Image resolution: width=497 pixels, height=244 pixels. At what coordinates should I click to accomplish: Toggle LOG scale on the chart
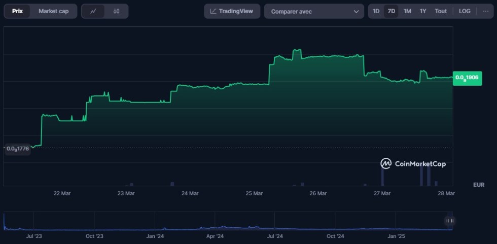tap(465, 11)
